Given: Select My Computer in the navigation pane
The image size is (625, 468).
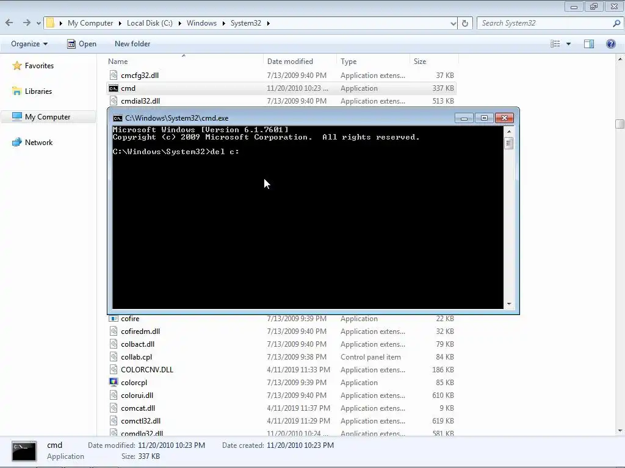Looking at the screenshot, I should pos(48,116).
